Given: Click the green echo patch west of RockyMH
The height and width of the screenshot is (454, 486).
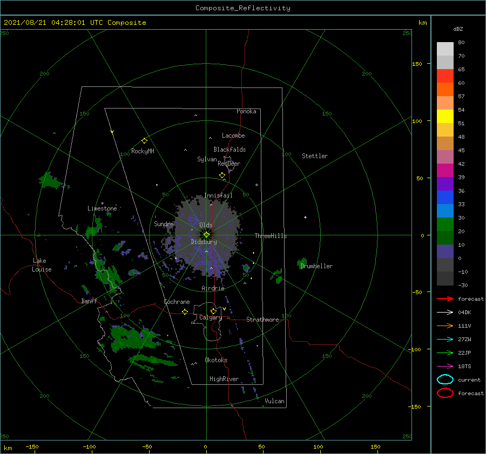Looking at the screenshot, I should coord(50,181).
